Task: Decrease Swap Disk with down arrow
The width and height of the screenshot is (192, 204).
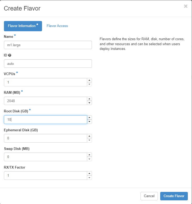Action: 90,159
